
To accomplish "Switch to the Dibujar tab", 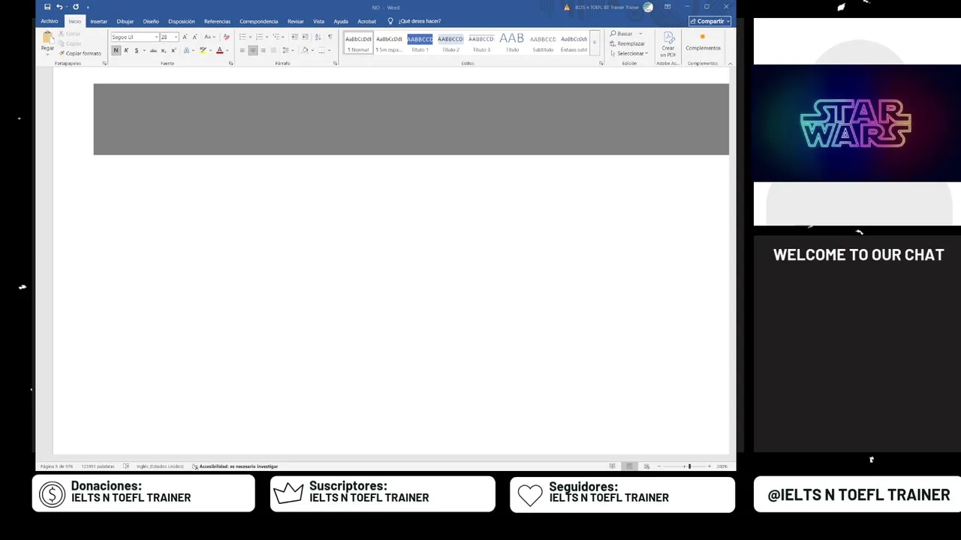I will pos(125,21).
